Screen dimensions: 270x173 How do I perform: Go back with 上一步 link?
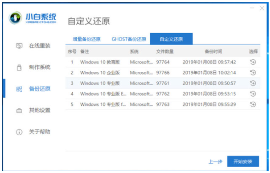(215, 161)
